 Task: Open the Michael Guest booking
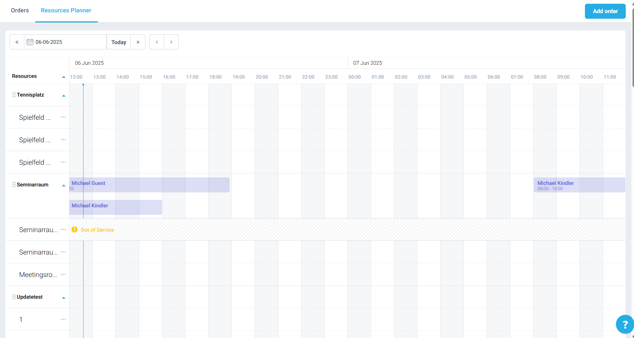[150, 185]
